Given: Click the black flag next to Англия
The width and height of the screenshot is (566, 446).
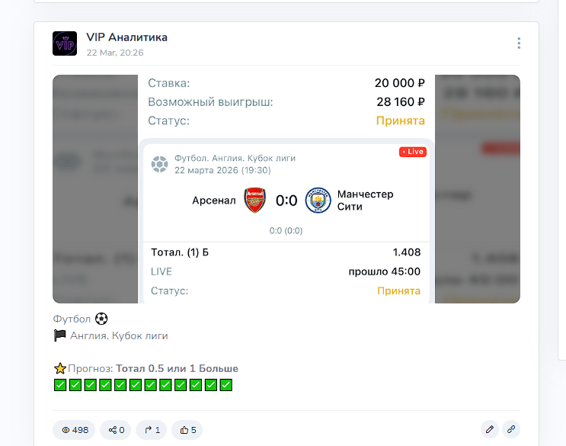Looking at the screenshot, I should pos(60,335).
